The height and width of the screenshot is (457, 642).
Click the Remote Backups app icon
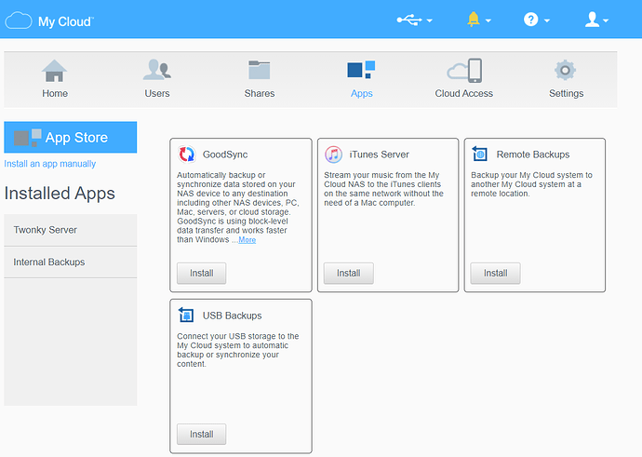click(479, 154)
